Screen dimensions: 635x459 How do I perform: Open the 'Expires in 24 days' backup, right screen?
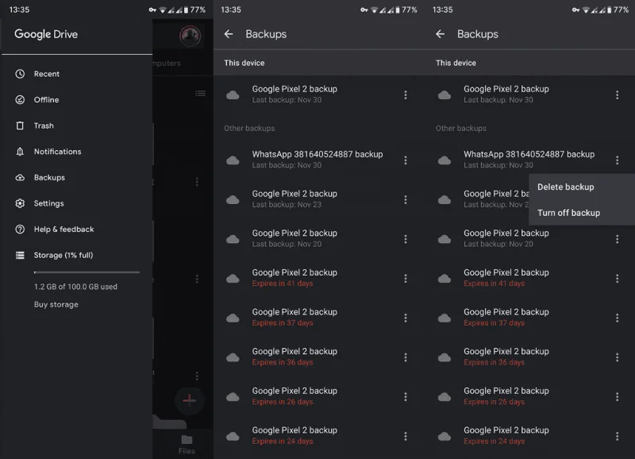[x=530, y=436]
